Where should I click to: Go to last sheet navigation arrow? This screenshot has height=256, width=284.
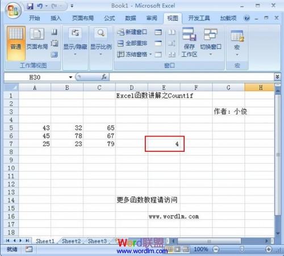pos(27,241)
